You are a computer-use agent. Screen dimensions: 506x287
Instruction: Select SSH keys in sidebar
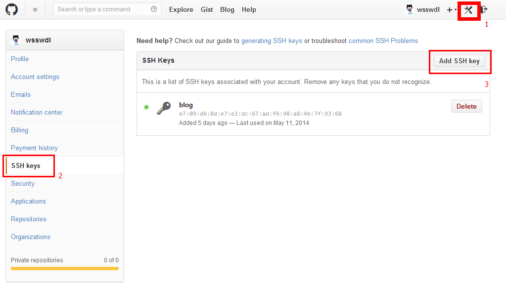click(26, 165)
